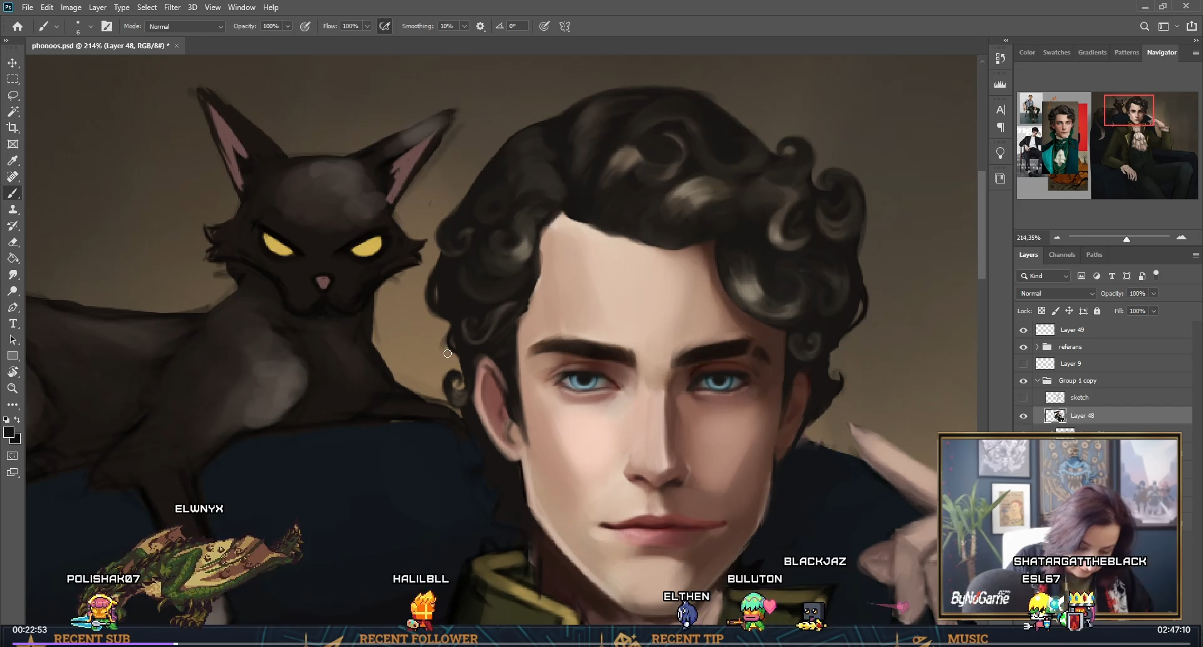Screen dimensions: 1203x647
Task: Zoom in with large mountains icon
Action: (1181, 237)
